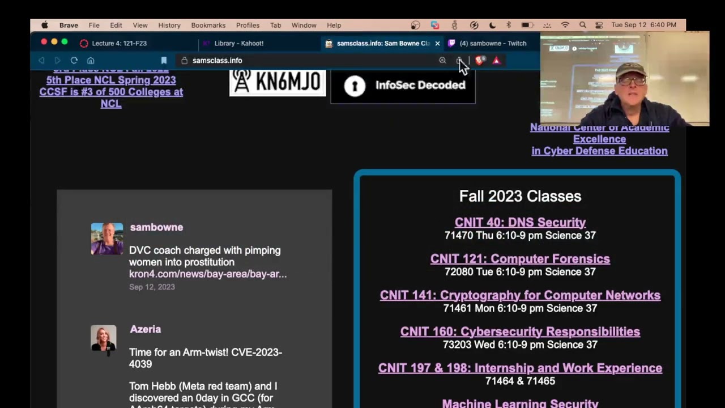Image resolution: width=725 pixels, height=408 pixels.
Task: Open CNIT 40: DNS Security link
Action: point(520,222)
